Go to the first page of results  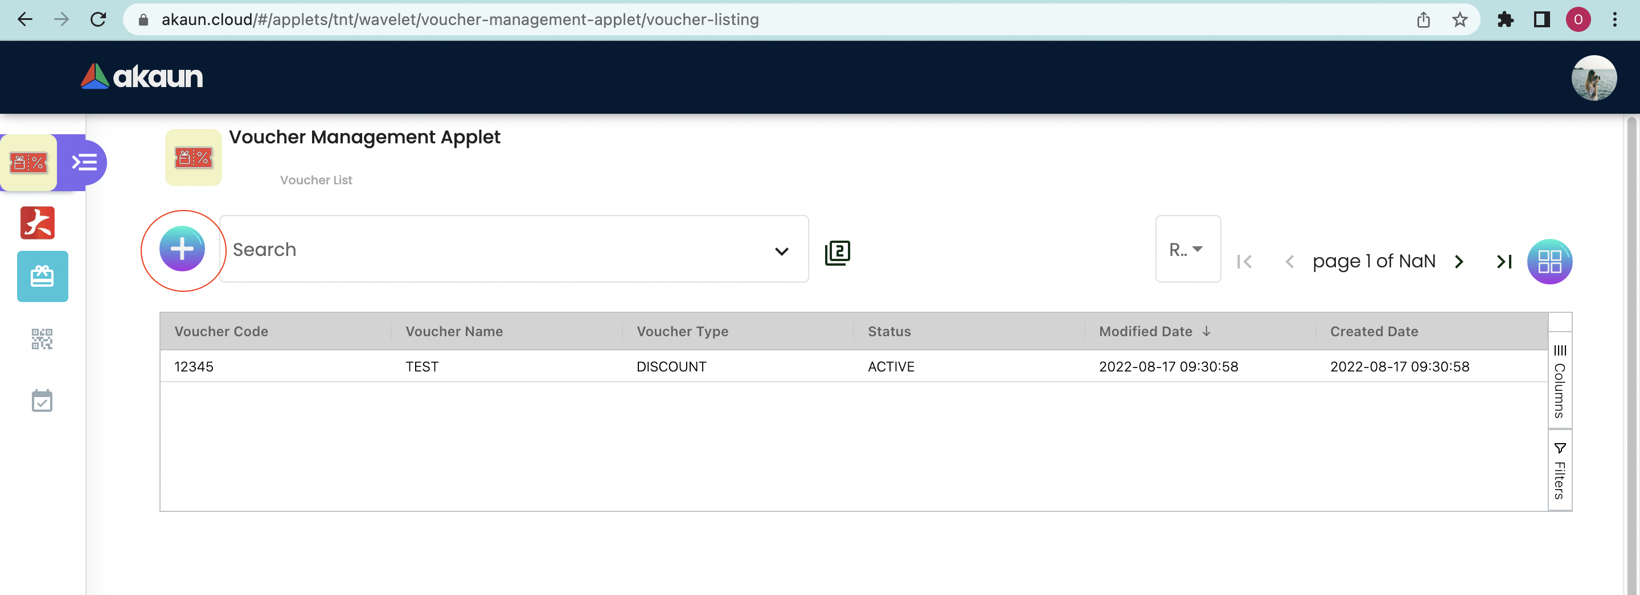[1244, 262]
